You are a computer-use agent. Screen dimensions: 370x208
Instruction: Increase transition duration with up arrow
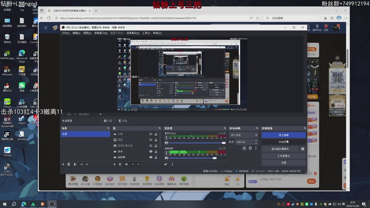click(x=256, y=141)
